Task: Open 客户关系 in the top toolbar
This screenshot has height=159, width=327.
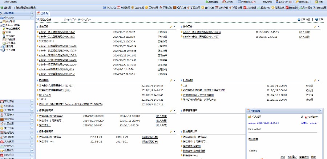Action: tap(208, 8)
